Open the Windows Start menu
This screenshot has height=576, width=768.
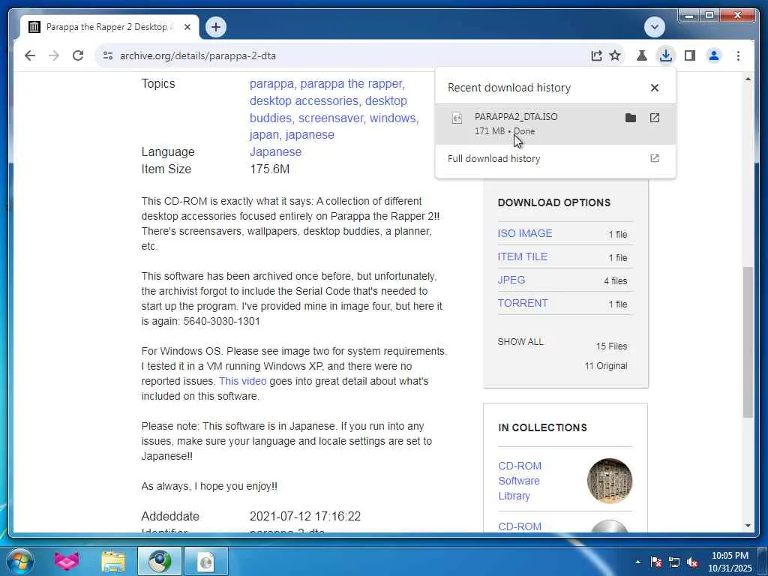(x=19, y=561)
